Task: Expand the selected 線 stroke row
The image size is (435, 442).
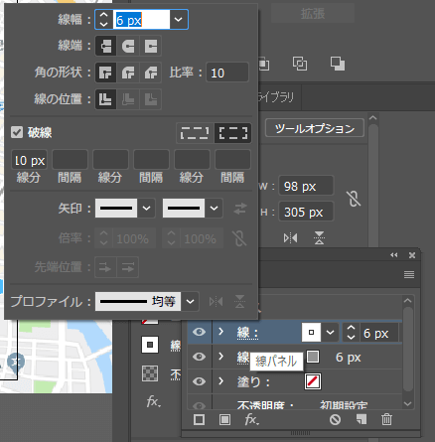Action: [x=220, y=331]
